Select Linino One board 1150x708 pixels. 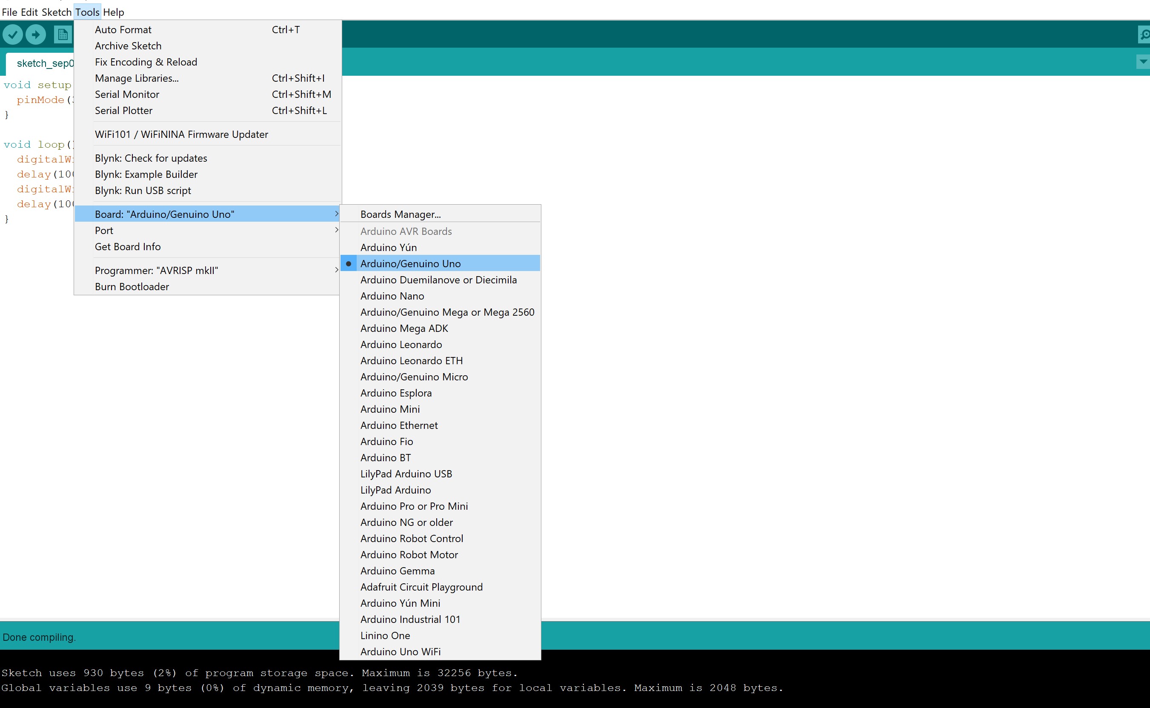tap(440, 635)
